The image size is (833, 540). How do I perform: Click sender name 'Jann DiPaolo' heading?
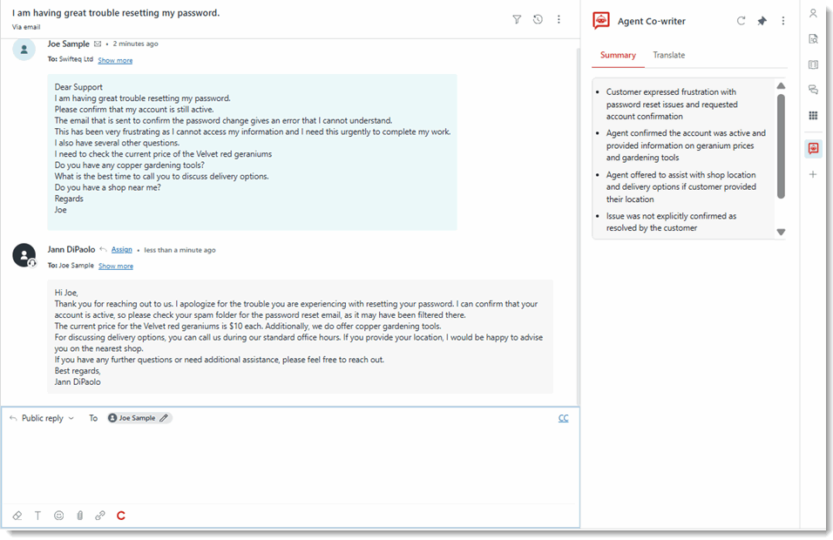(x=71, y=250)
